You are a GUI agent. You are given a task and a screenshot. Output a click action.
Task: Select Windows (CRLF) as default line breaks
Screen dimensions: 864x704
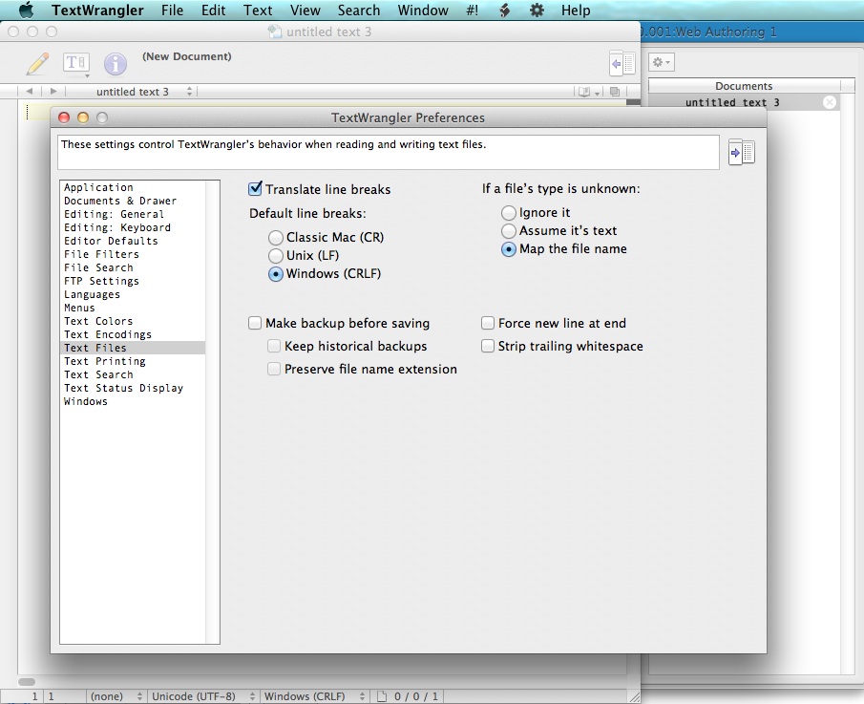coord(276,274)
